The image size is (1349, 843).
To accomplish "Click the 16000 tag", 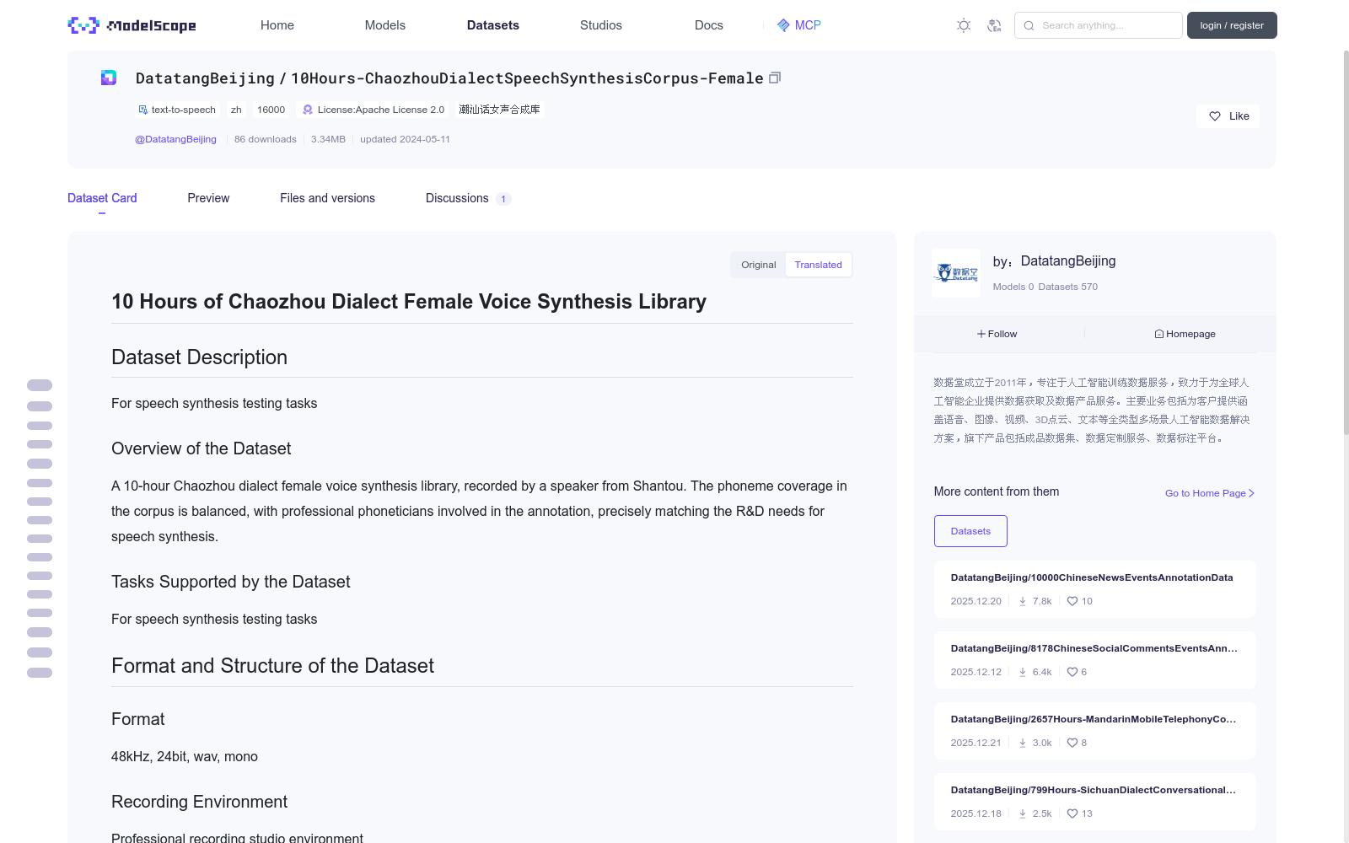I will pos(271,110).
